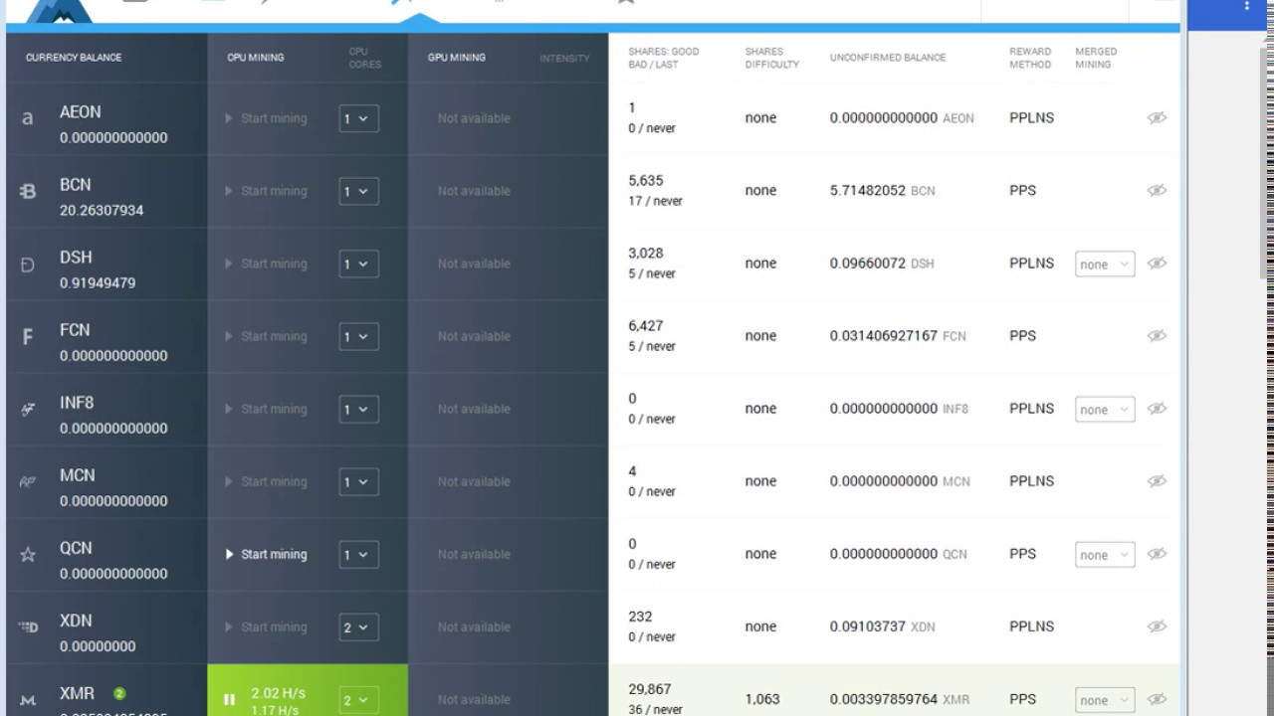
Task: Click the QCN star currency icon
Action: coord(28,554)
